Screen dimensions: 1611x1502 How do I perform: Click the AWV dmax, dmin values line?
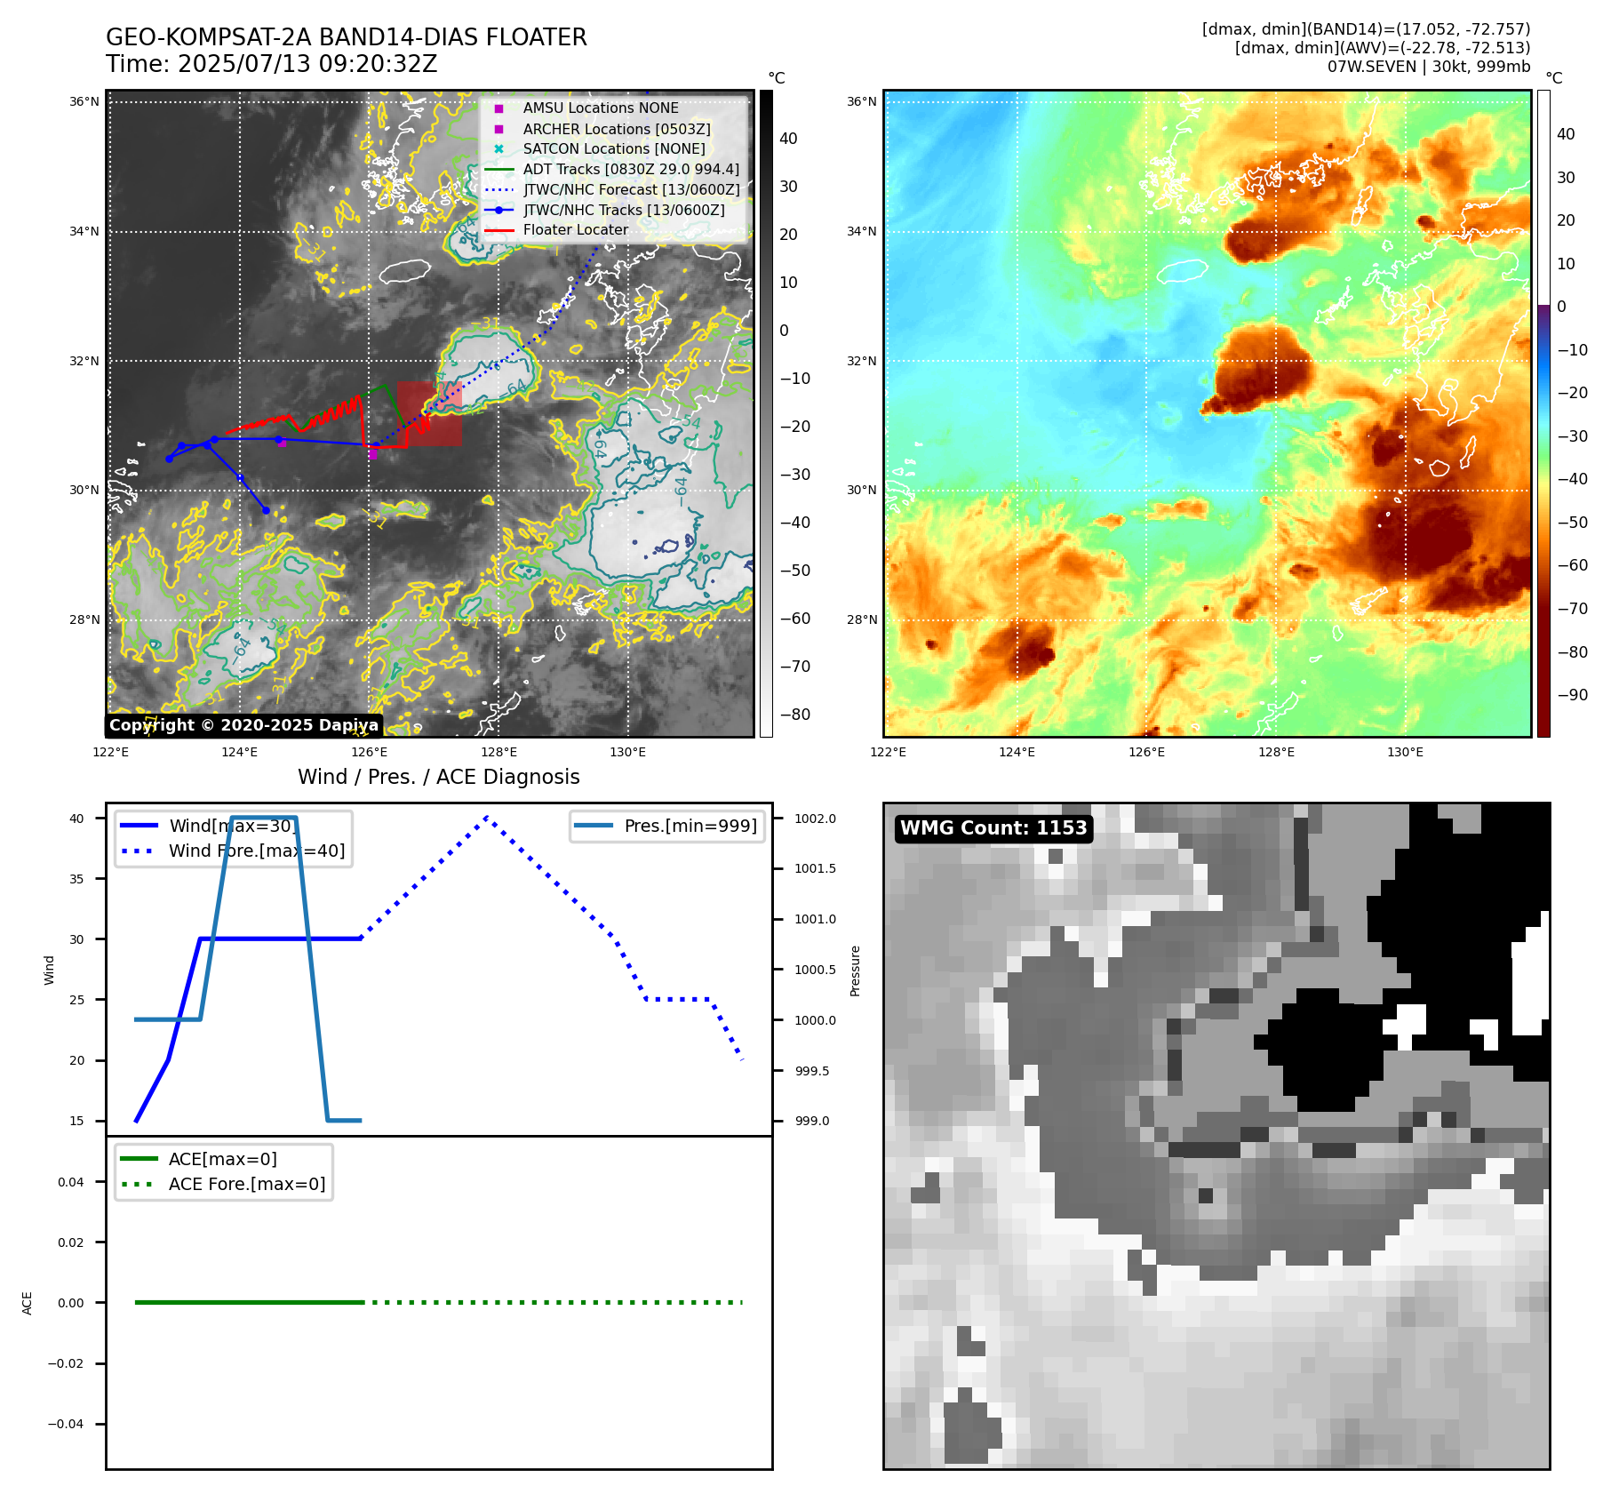pos(1383,48)
